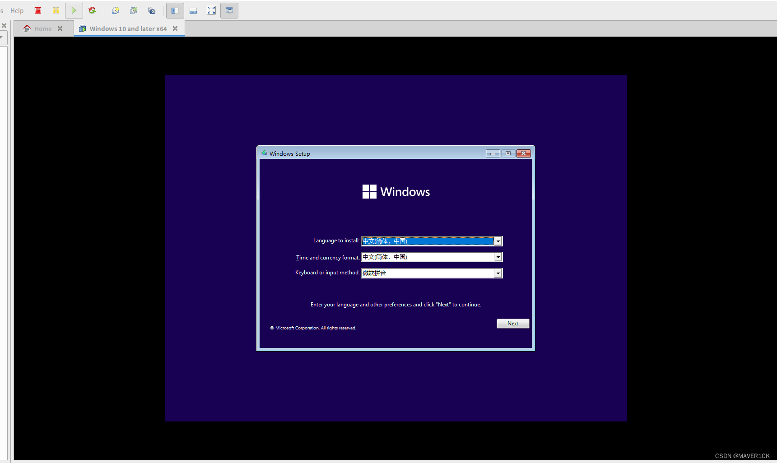777x463 pixels.
Task: Click the 'Time and currency format:' label
Action: tap(328, 258)
